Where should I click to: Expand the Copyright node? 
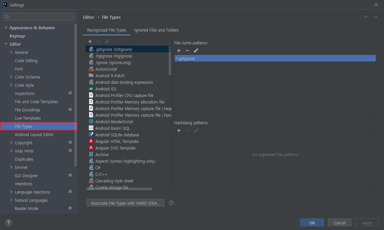[x=11, y=143]
